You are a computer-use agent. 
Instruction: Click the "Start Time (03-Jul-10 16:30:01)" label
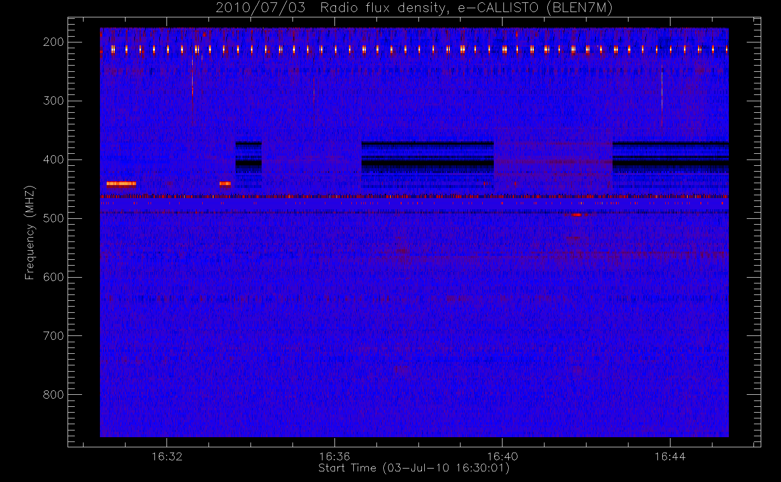[x=414, y=468]
